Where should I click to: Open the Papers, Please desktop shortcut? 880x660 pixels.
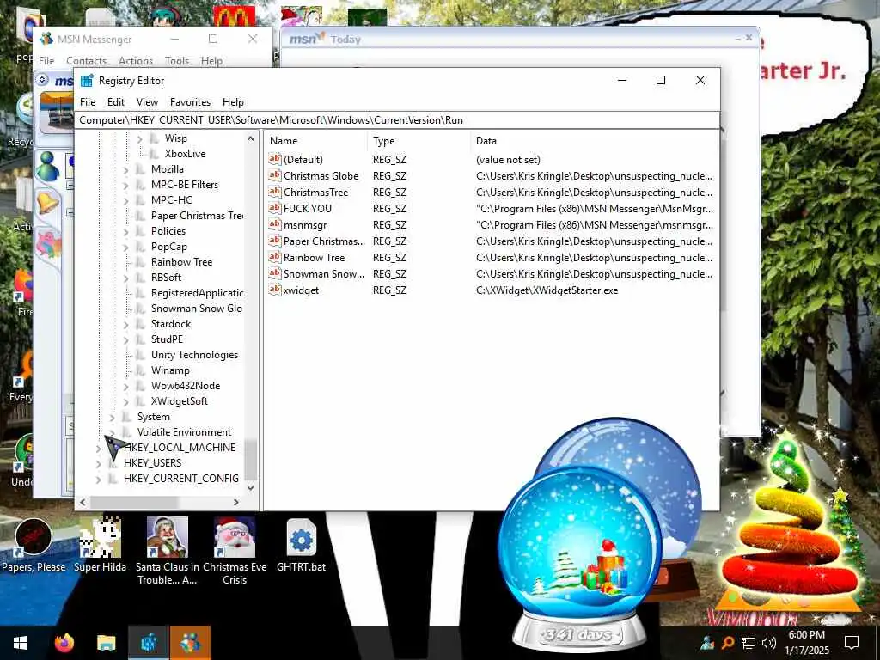click(x=34, y=546)
